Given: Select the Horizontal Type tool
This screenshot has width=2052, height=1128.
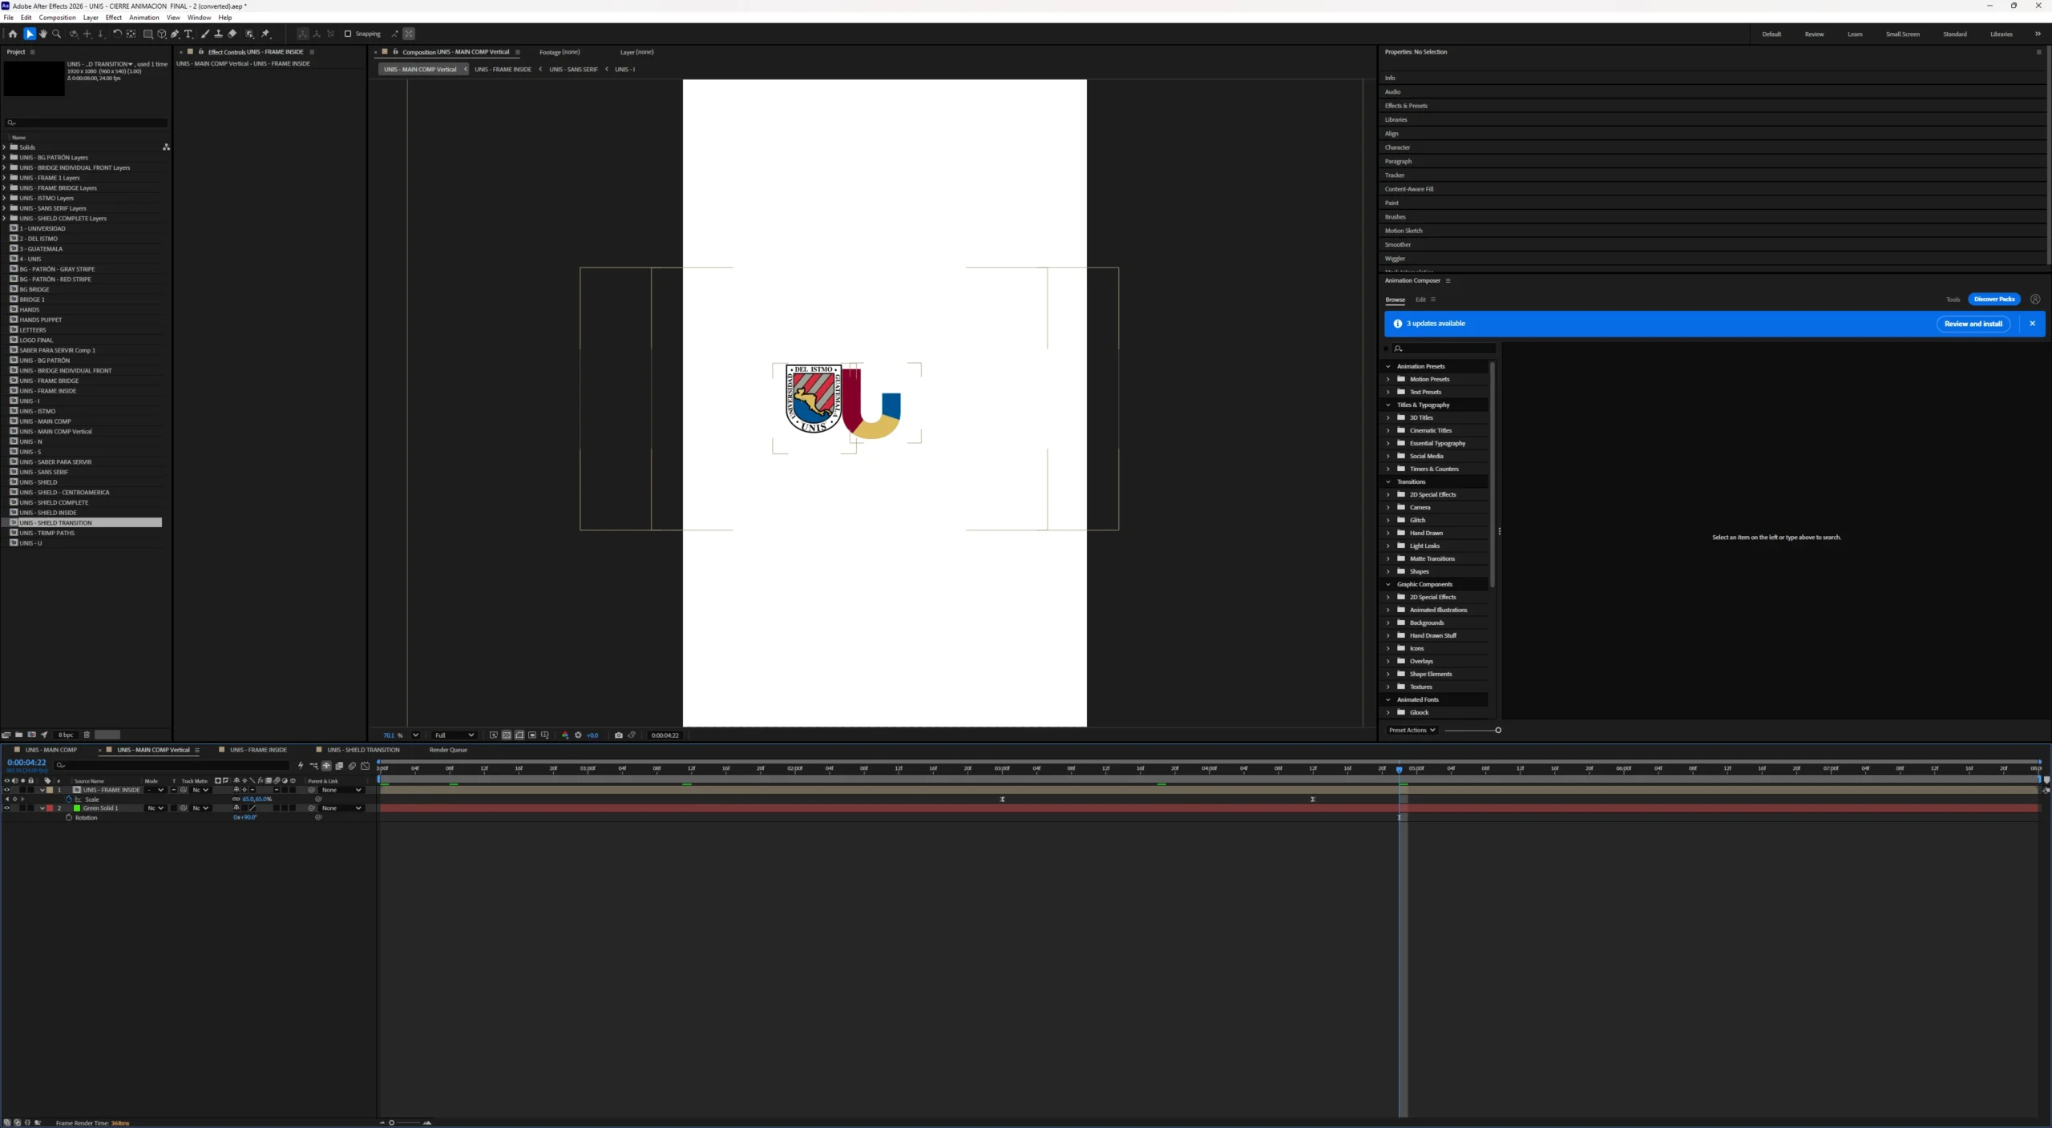Looking at the screenshot, I should point(188,34).
